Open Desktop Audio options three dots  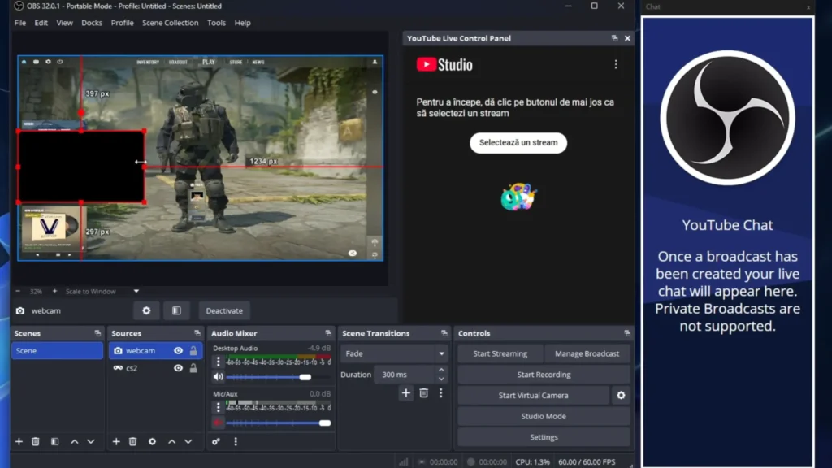click(x=218, y=362)
